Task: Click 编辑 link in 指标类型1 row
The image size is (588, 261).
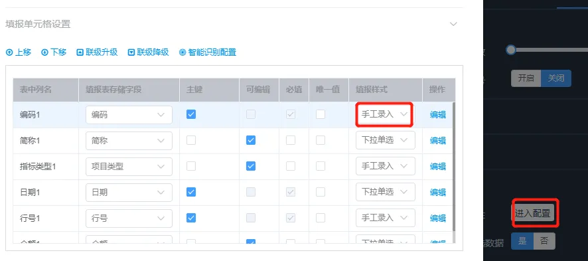Action: click(437, 167)
